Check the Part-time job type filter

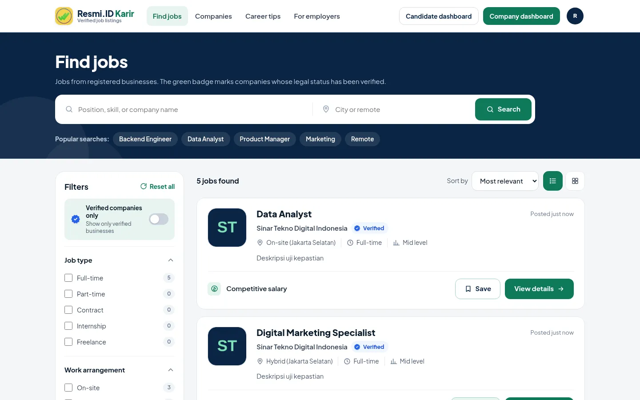(x=68, y=294)
